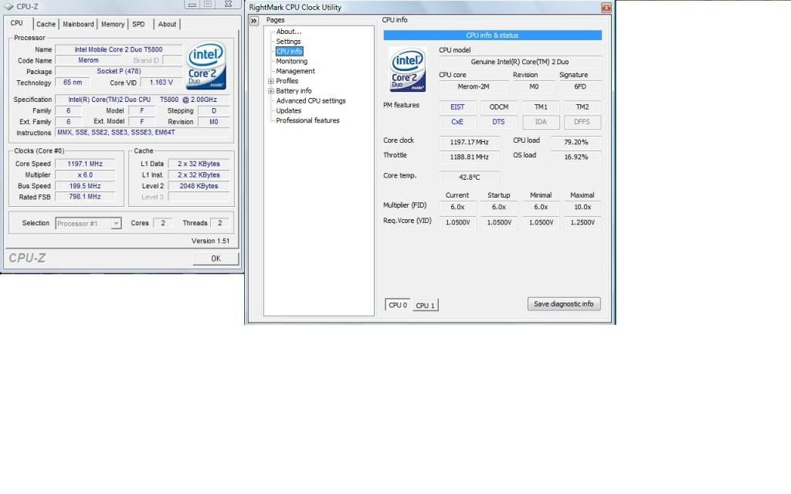Viewport: 791px width, 494px height.
Task: Open the Monitoring page
Action: point(291,62)
